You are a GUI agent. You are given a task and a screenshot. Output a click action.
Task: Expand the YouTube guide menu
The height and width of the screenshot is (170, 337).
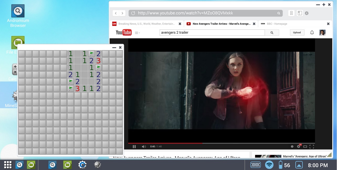[137, 33]
